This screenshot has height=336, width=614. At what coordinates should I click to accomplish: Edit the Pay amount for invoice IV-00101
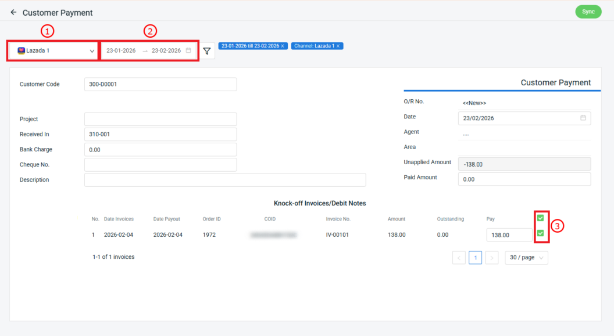coord(509,235)
